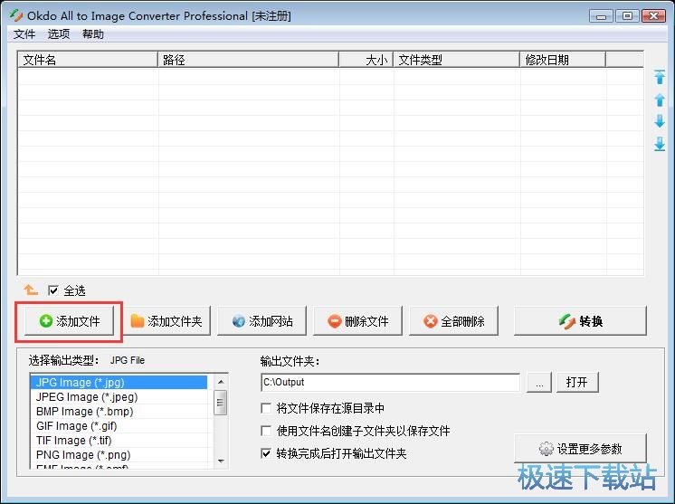
Task: Sort by 修改日期 column header
Action: click(563, 60)
